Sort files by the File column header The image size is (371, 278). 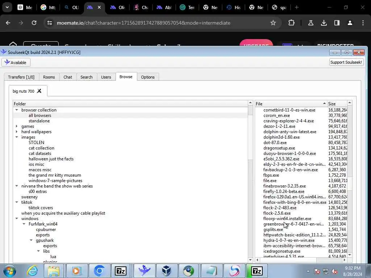pyautogui.click(x=291, y=104)
